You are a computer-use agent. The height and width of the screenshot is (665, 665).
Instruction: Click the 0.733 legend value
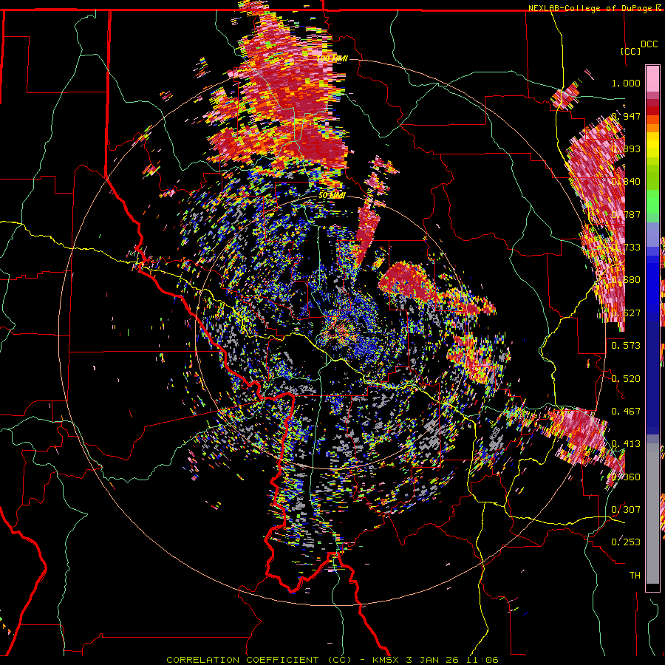(x=626, y=247)
